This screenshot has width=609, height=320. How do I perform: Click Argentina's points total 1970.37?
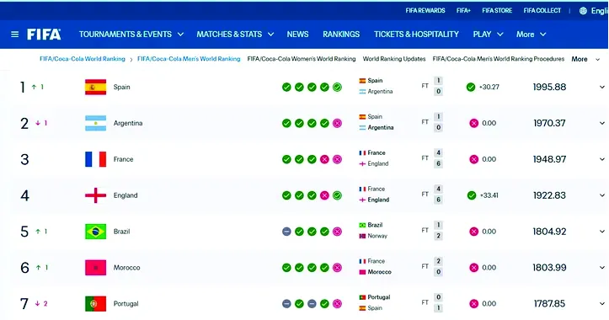pyautogui.click(x=549, y=123)
